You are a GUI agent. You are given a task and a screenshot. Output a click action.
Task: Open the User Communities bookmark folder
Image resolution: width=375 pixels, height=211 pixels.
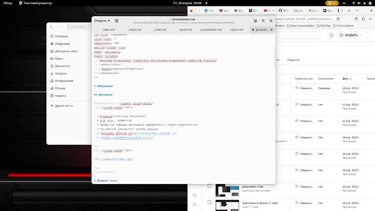pyautogui.click(x=301, y=26)
